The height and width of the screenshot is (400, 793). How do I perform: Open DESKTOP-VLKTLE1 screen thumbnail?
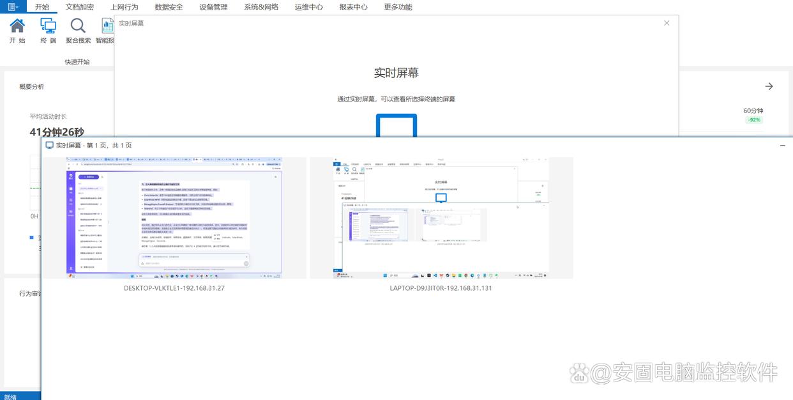[x=174, y=218]
